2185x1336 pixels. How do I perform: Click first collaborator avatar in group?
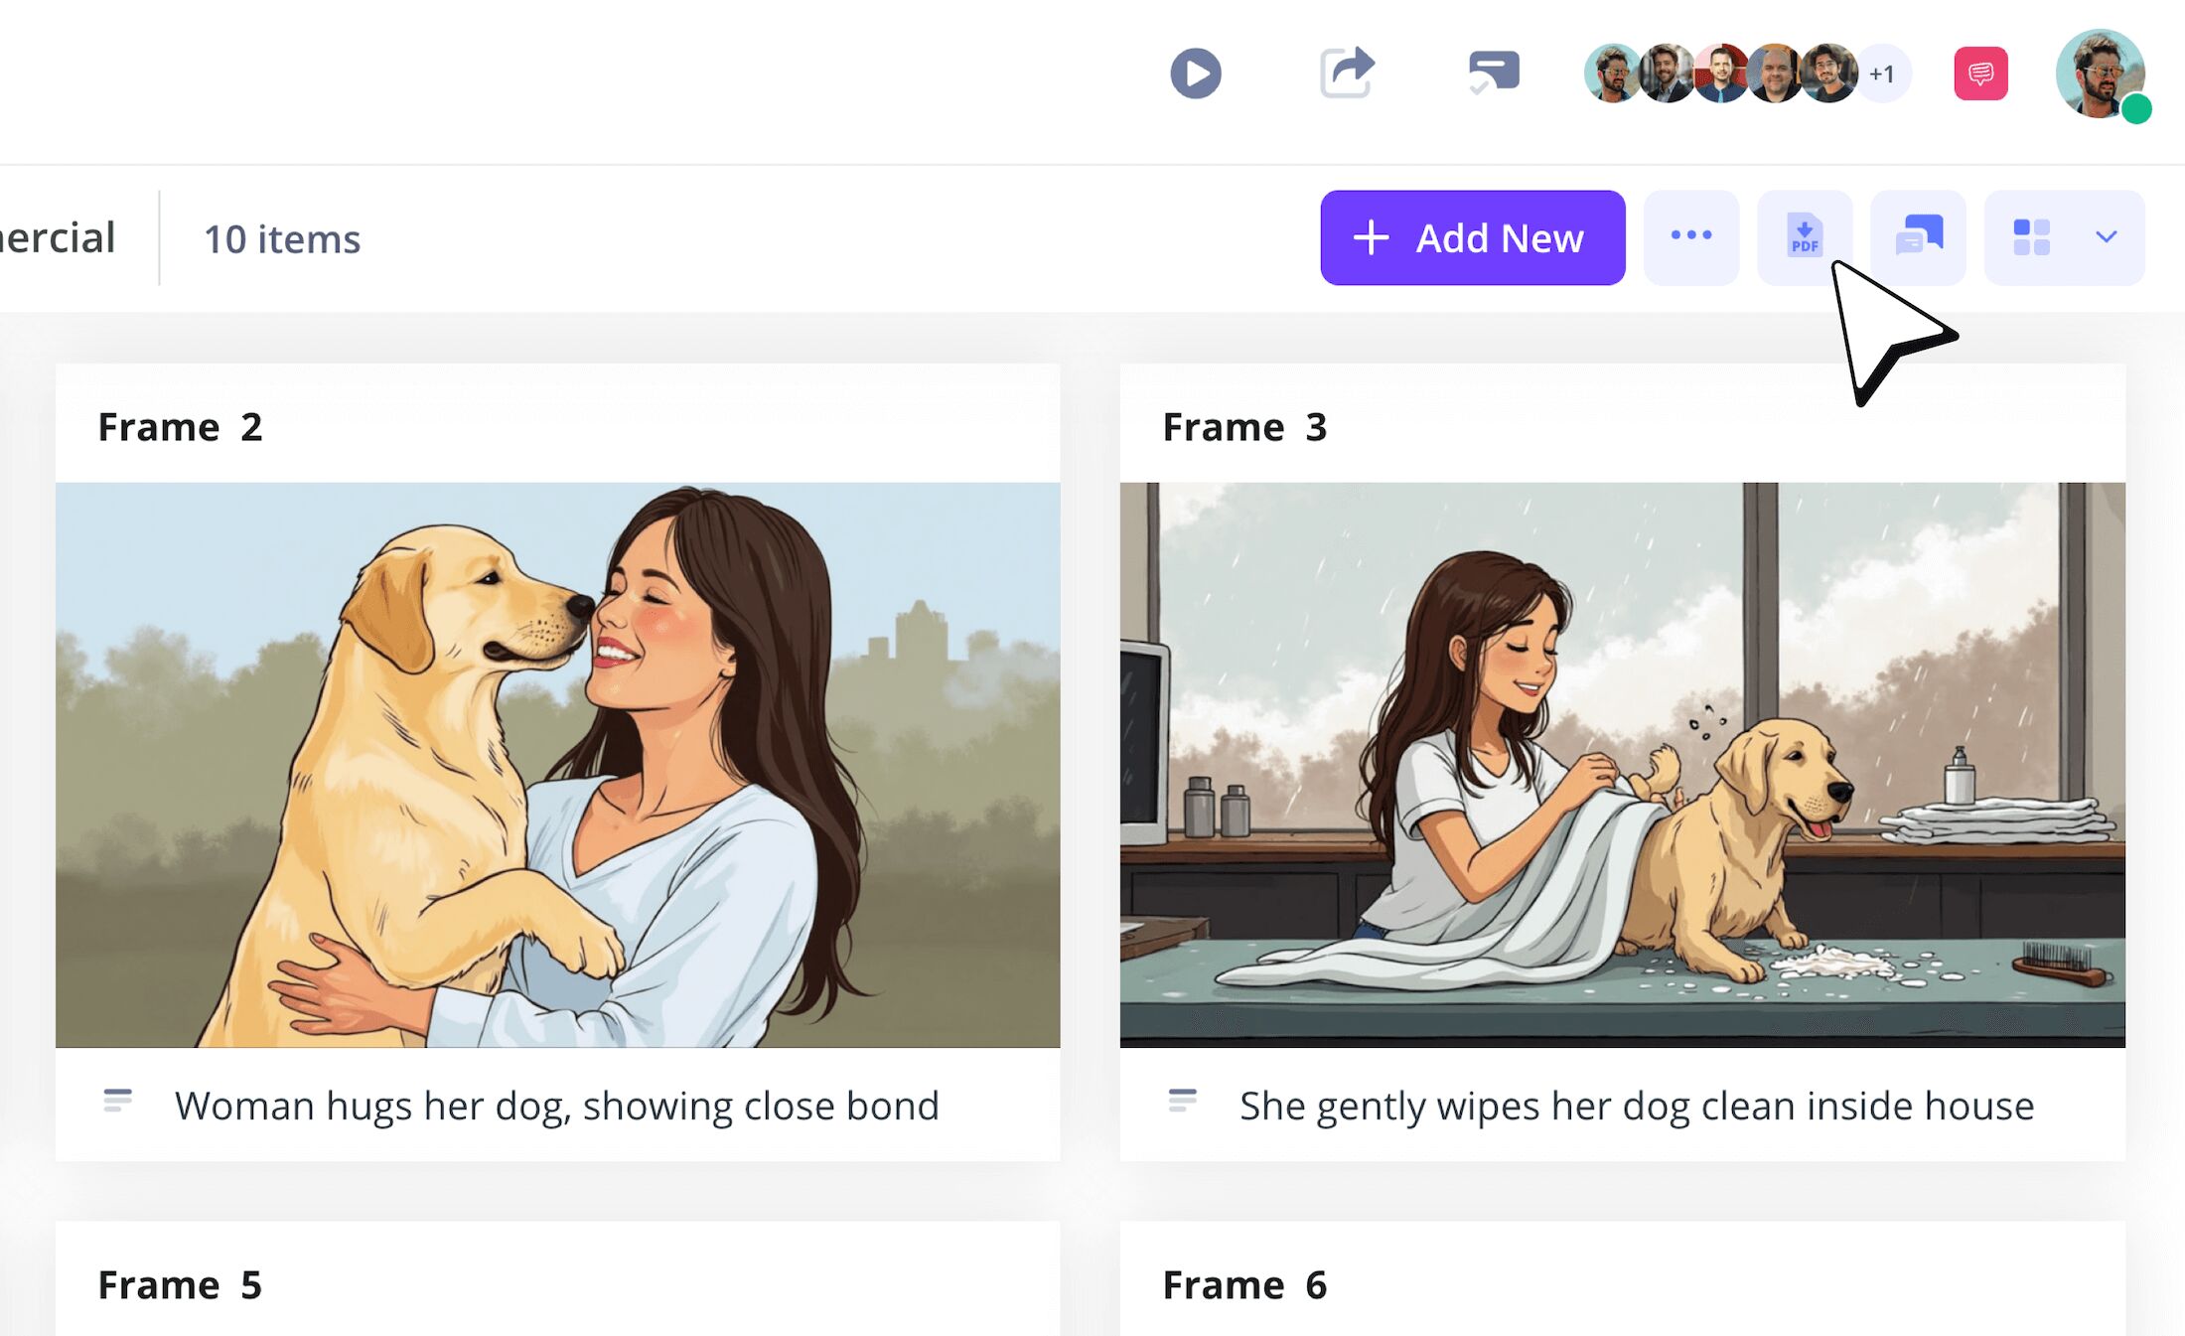tap(1610, 74)
